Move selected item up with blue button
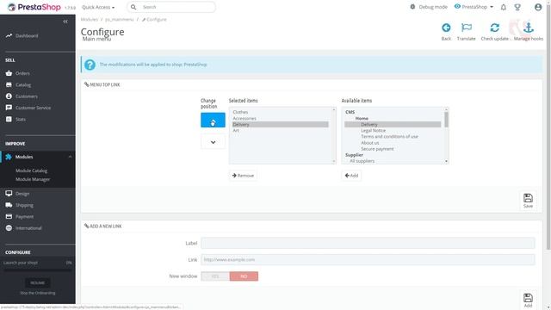The width and height of the screenshot is (551, 310). click(213, 121)
